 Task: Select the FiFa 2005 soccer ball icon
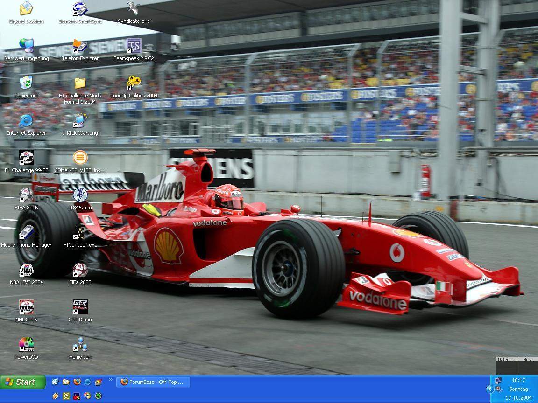[80, 274]
